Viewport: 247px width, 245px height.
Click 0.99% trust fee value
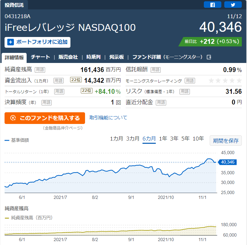pyautogui.click(x=232, y=70)
